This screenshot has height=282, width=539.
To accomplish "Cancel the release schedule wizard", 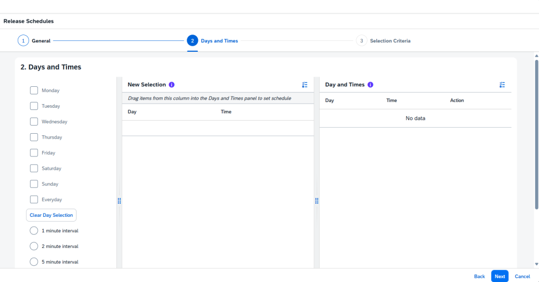I will click(522, 276).
